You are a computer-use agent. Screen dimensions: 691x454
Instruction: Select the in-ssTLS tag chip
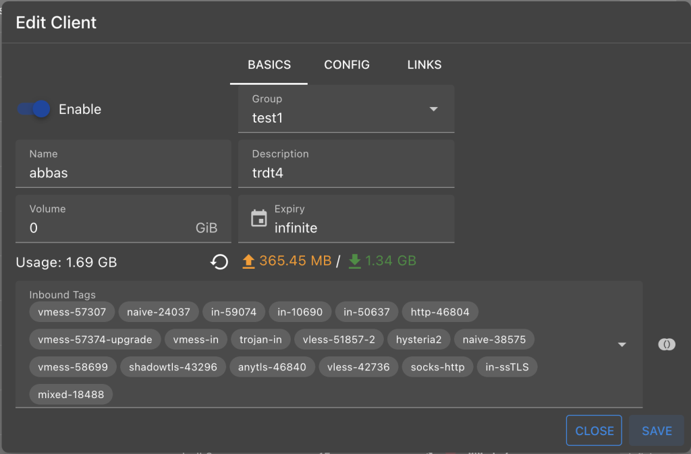[x=507, y=367]
